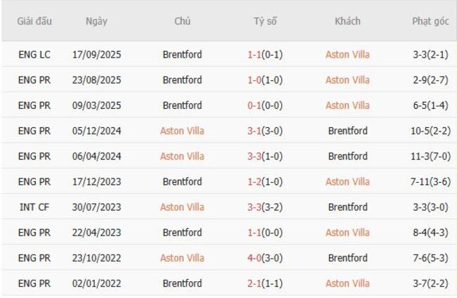Select the INT CF league label
The width and height of the screenshot is (457, 298).
coord(34,207)
